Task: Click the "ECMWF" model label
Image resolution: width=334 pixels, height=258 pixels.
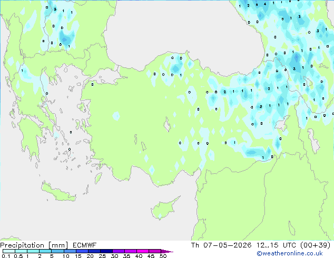Action: point(85,245)
